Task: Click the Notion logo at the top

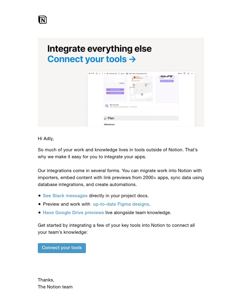Action: pyautogui.click(x=42, y=19)
